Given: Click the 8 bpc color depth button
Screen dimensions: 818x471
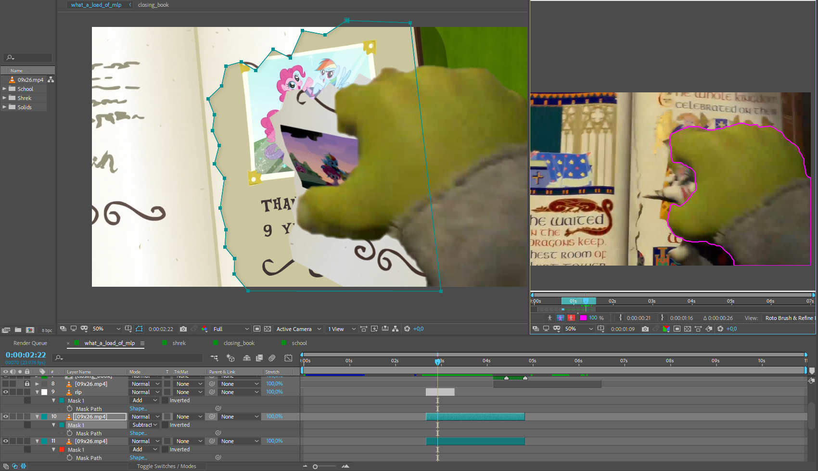Looking at the screenshot, I should point(47,330).
